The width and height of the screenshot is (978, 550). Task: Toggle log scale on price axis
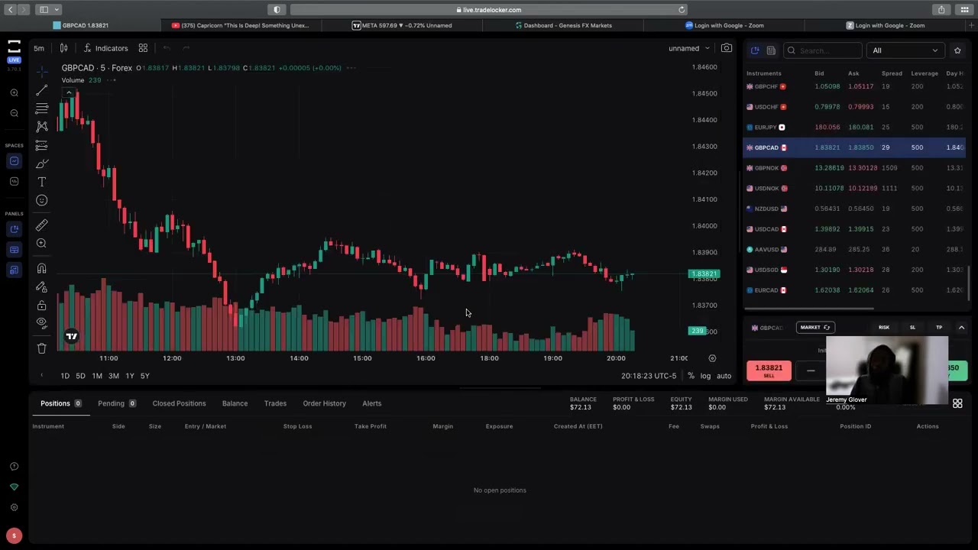click(705, 376)
